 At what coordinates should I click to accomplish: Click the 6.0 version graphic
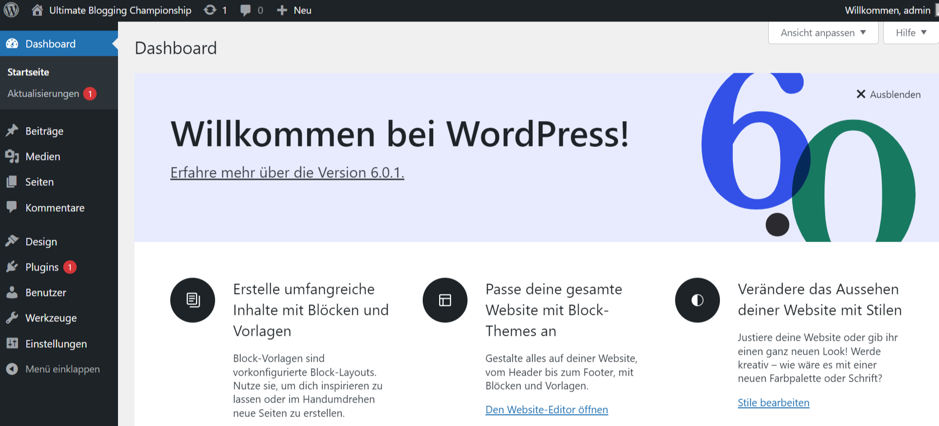(808, 157)
